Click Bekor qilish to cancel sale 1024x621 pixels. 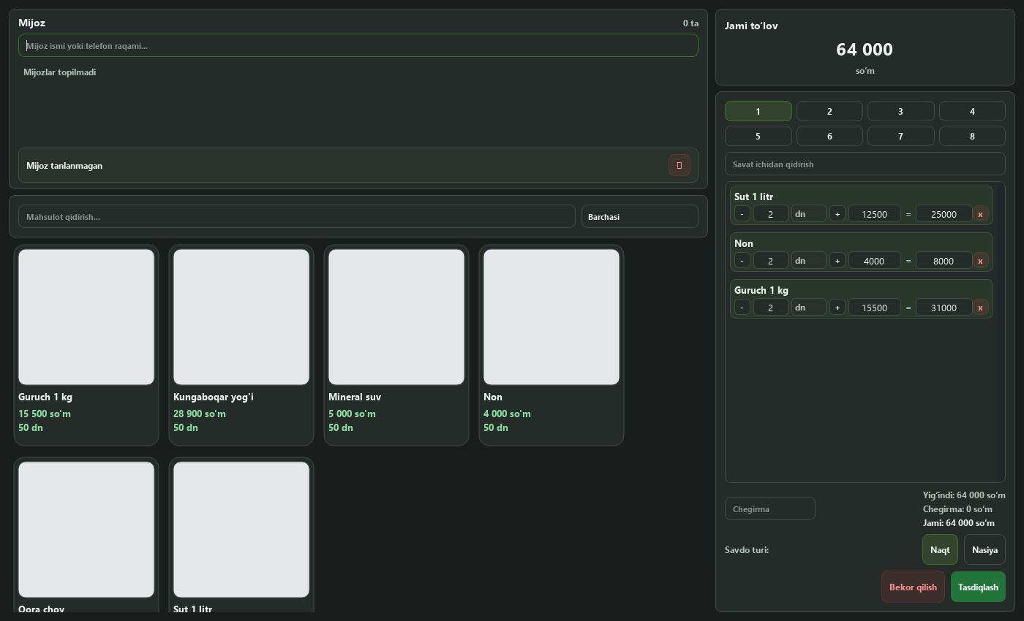coord(913,587)
